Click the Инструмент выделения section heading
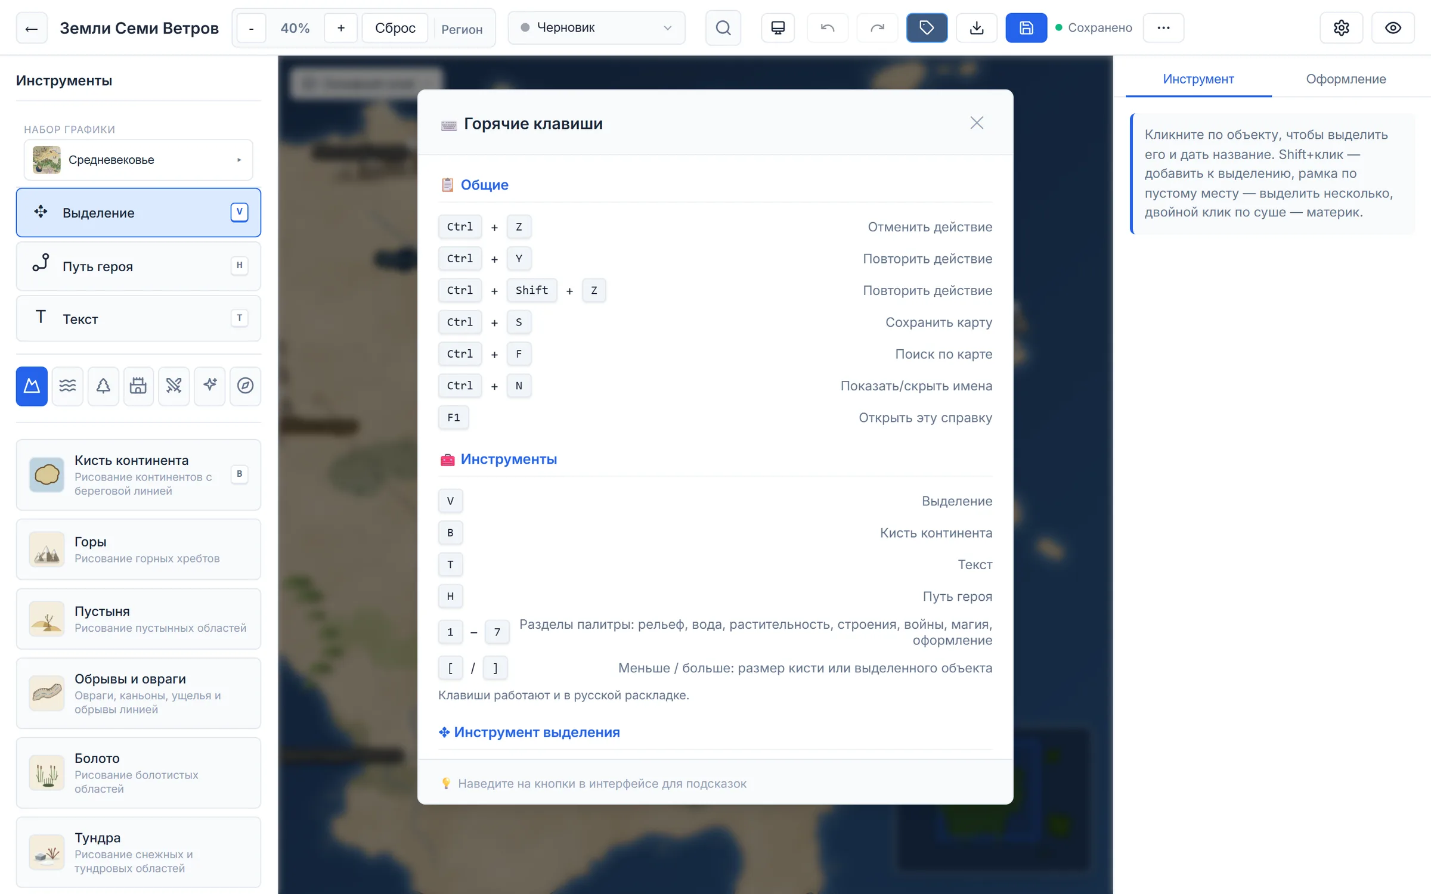The height and width of the screenshot is (894, 1431). point(537,732)
